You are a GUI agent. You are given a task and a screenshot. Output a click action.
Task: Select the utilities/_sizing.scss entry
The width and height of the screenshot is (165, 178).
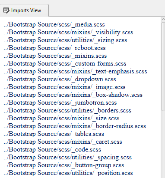pyautogui.click(x=65, y=40)
